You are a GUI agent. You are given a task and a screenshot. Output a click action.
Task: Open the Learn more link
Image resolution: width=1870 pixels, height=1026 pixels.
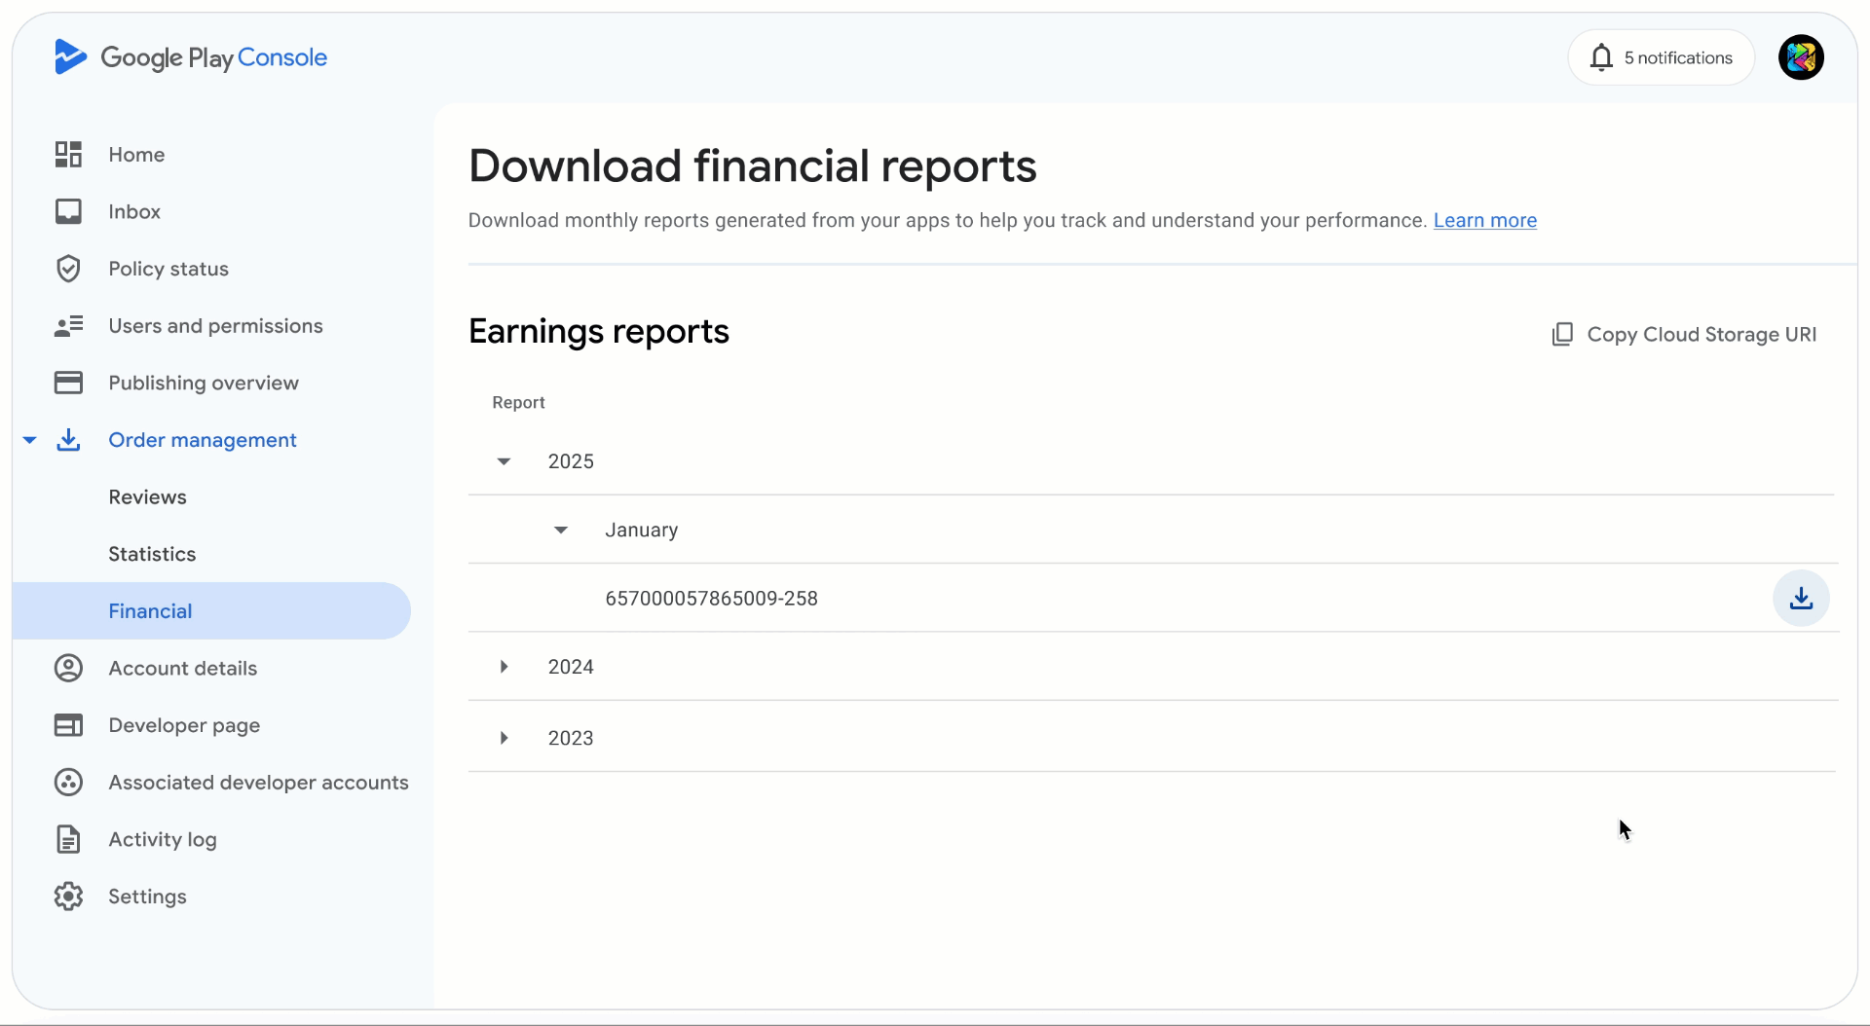click(x=1484, y=221)
